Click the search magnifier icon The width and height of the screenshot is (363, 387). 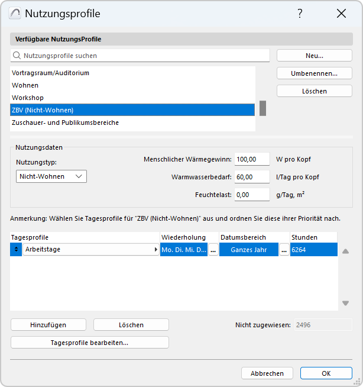17,56
